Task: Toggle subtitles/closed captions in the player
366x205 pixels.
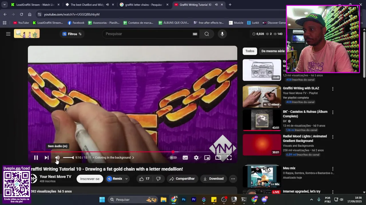Action: point(185,157)
